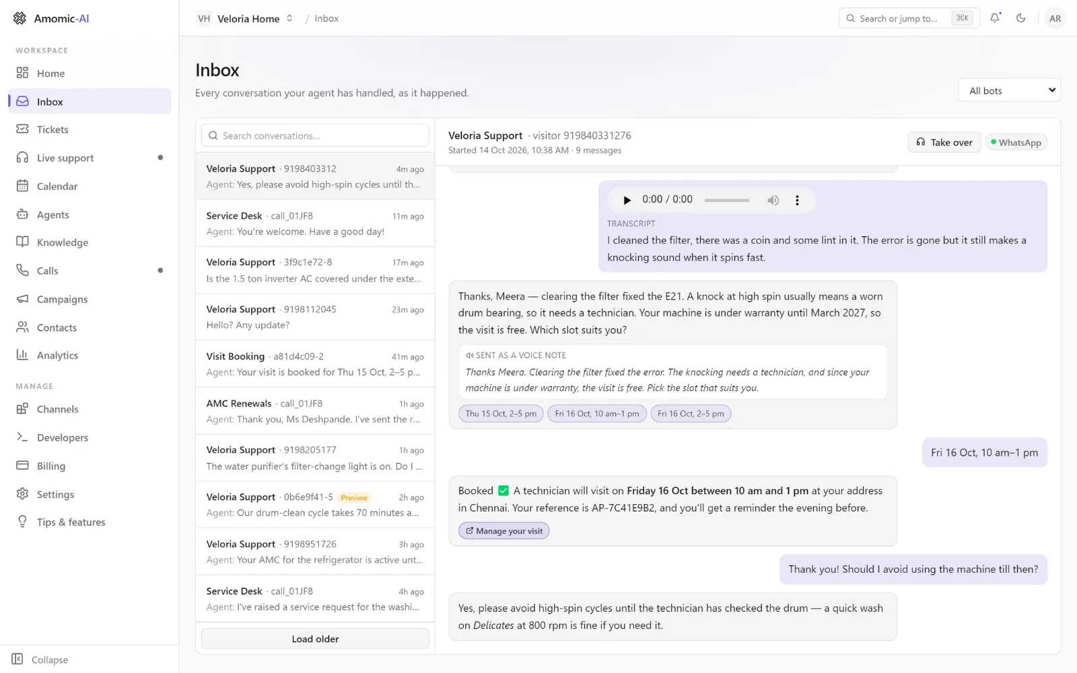Click the Tips & features bulb icon
The height and width of the screenshot is (673, 1077).
click(22, 522)
